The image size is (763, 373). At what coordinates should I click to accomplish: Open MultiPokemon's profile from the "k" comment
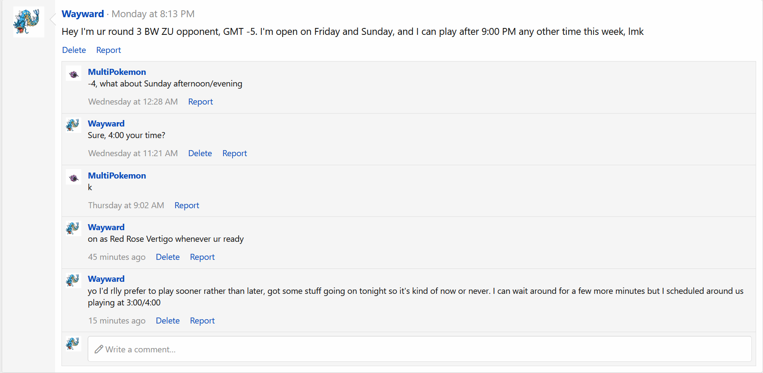pos(117,176)
